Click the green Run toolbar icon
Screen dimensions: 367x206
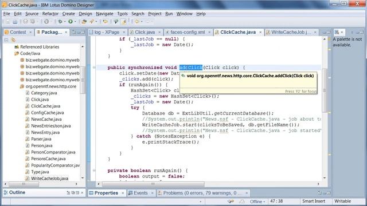pyautogui.click(x=70, y=22)
